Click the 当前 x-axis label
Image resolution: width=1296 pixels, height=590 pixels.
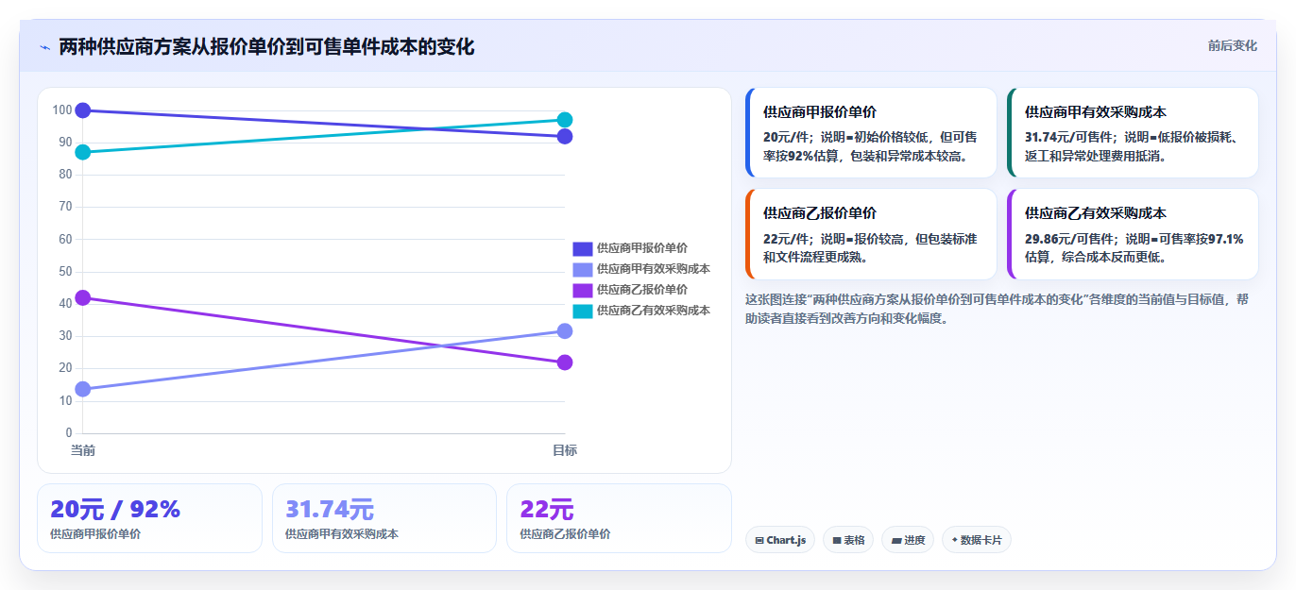(x=83, y=450)
